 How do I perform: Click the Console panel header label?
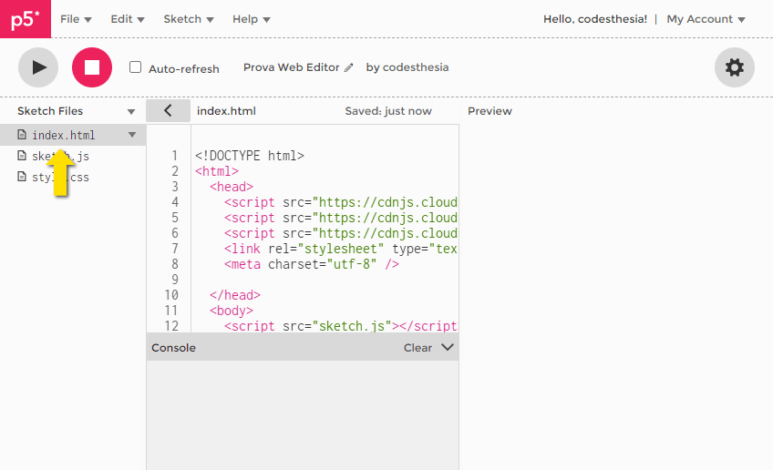pos(173,348)
